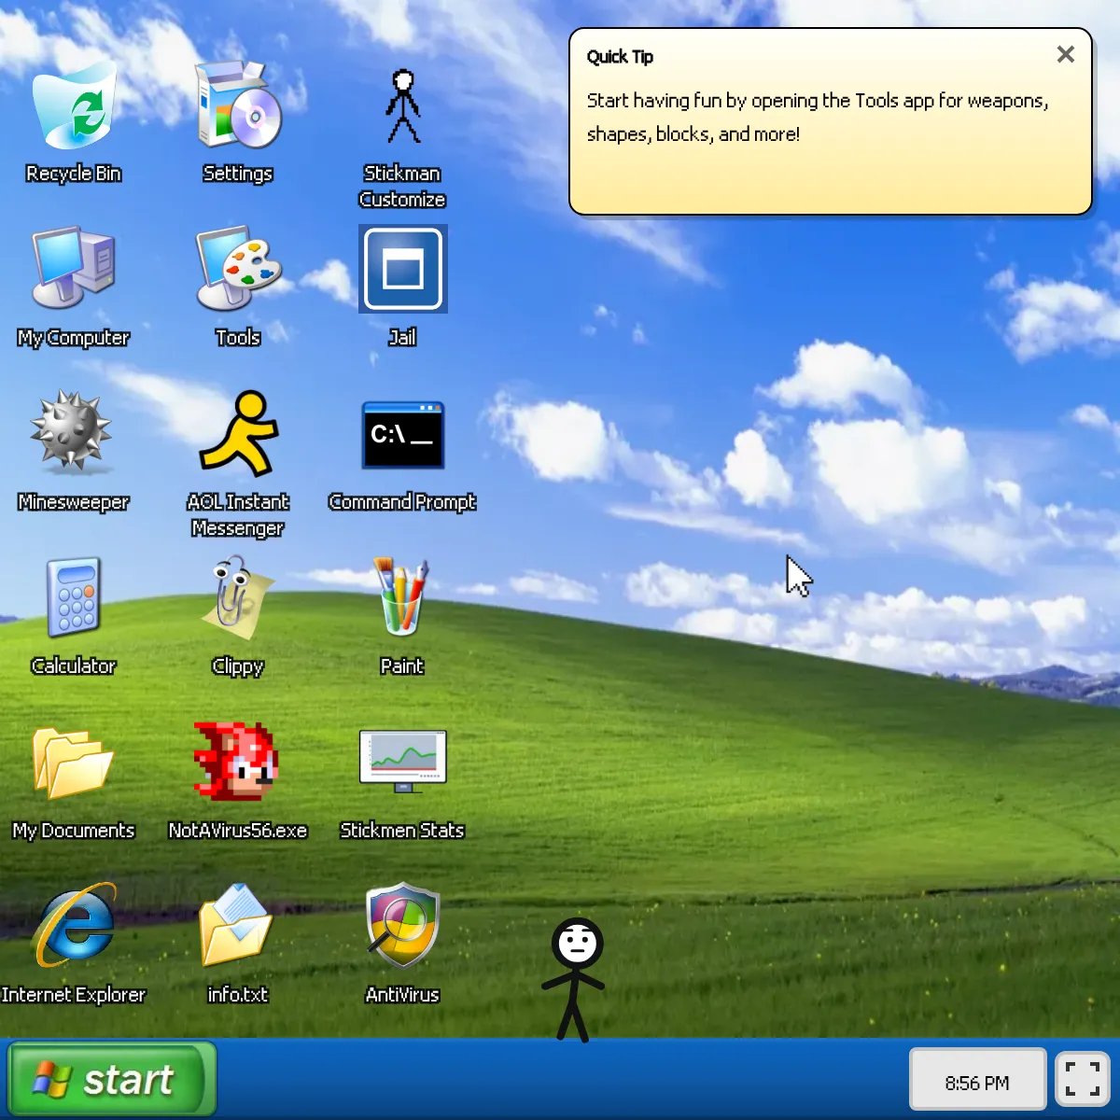
Task: Open AOL Instant Messenger icon
Action: click(238, 434)
